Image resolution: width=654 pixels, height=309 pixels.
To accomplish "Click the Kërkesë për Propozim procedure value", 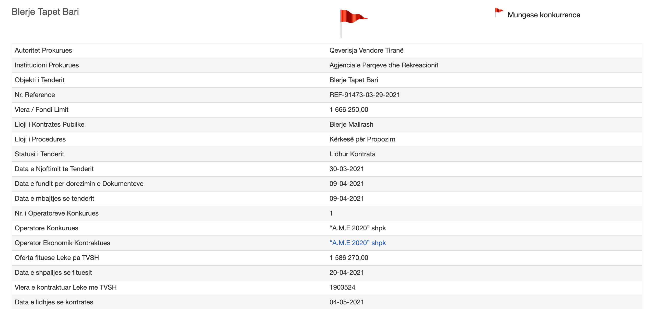I will [362, 139].
